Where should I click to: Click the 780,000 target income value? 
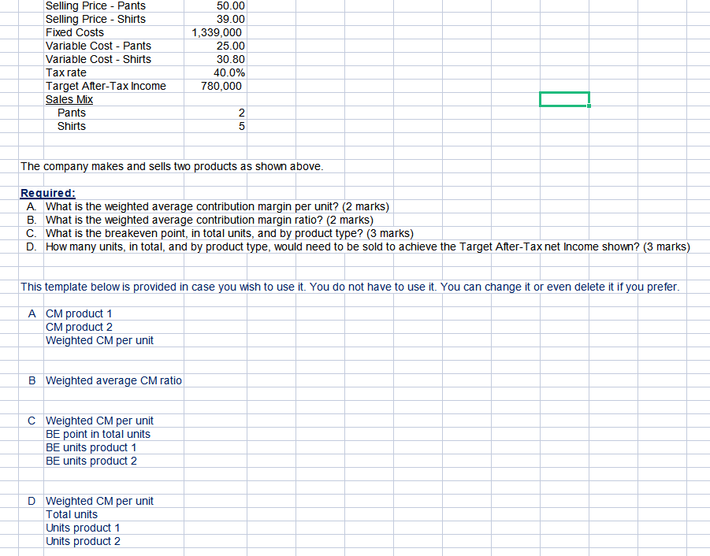pyautogui.click(x=221, y=86)
